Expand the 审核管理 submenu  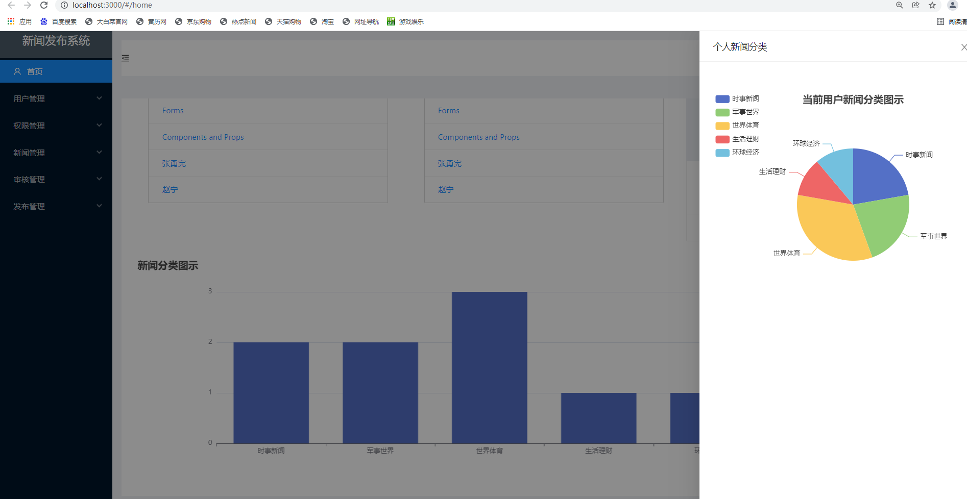(56, 179)
